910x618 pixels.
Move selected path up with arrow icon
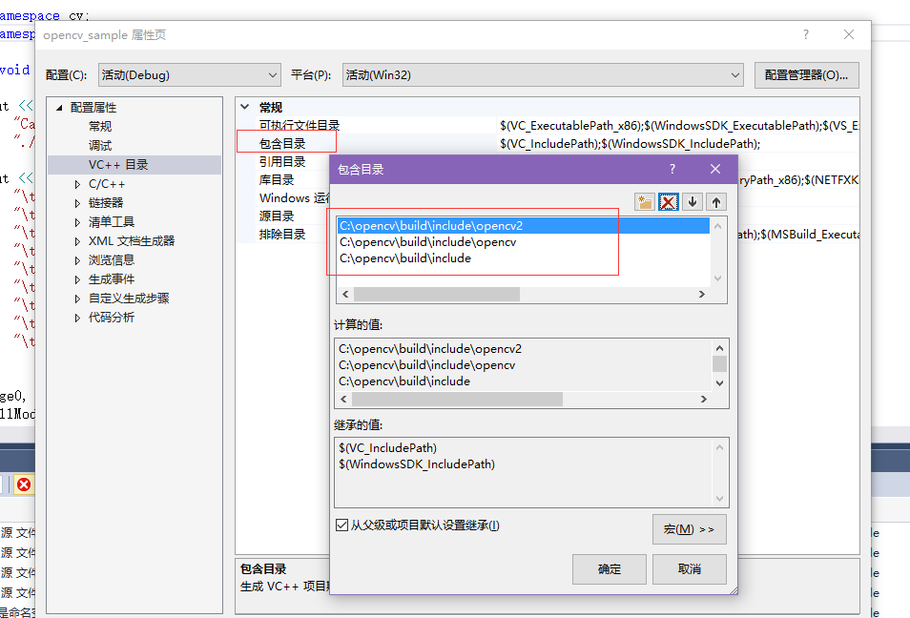coord(716,201)
